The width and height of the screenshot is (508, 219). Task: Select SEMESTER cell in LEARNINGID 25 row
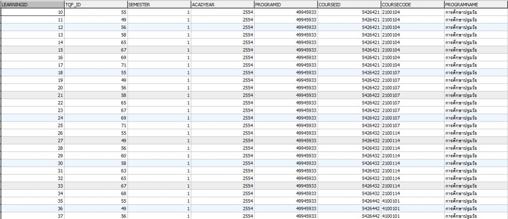(x=159, y=125)
